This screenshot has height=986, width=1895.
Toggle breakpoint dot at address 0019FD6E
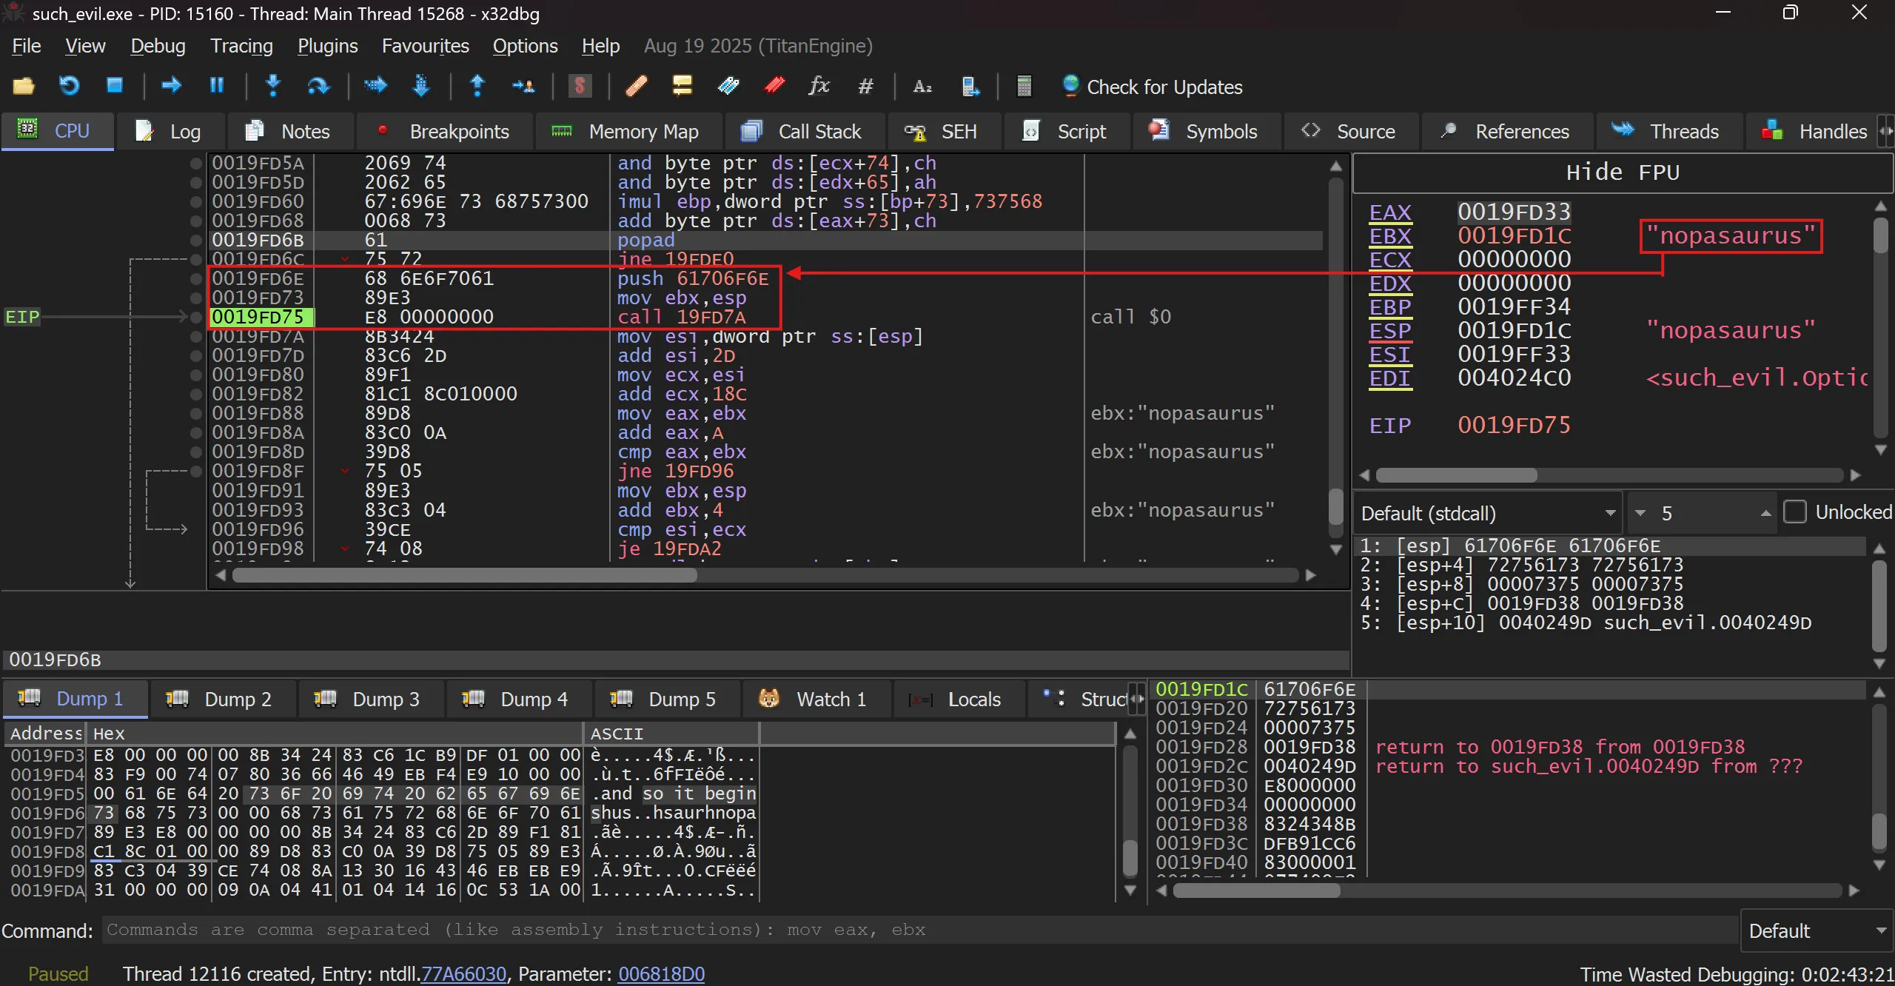tap(196, 279)
